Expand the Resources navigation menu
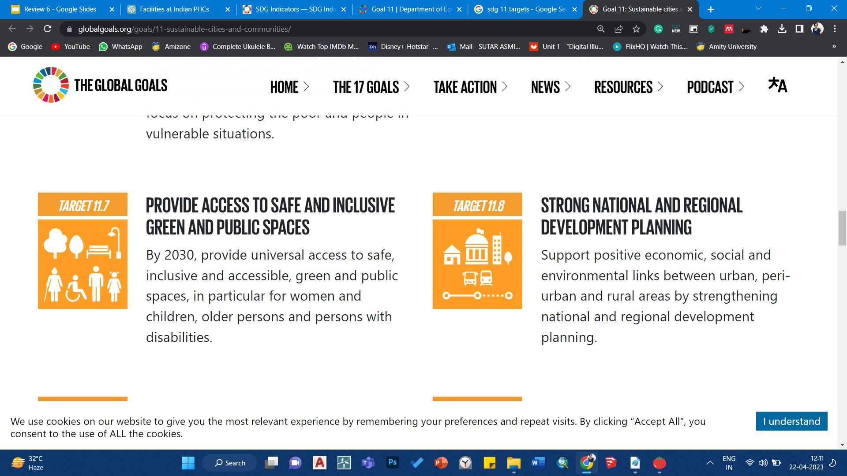 [628, 87]
